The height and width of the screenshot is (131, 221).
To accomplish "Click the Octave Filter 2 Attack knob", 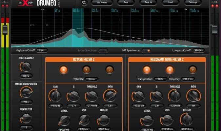I will [64, 121].
